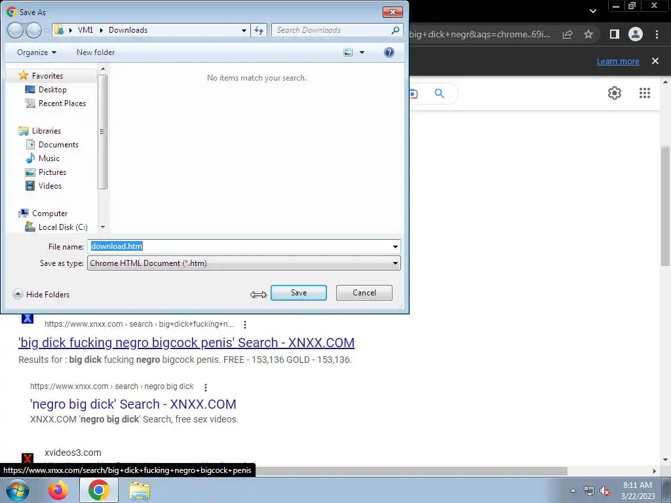Open Pictures library
671x503 pixels.
pos(52,172)
